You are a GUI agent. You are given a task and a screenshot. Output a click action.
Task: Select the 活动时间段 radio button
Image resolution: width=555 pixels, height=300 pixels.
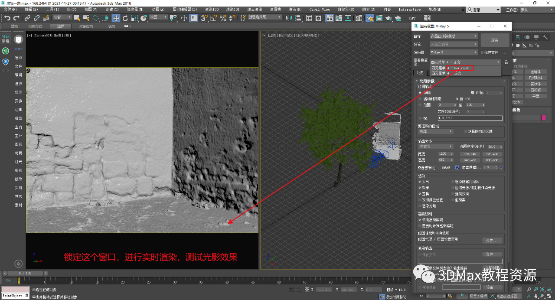click(x=420, y=99)
